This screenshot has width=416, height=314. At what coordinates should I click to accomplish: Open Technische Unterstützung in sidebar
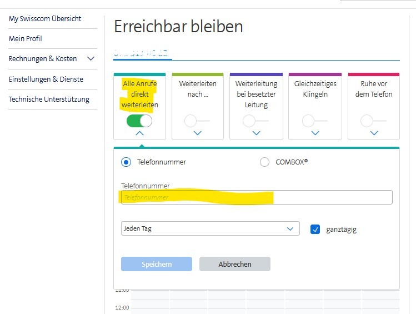point(49,99)
